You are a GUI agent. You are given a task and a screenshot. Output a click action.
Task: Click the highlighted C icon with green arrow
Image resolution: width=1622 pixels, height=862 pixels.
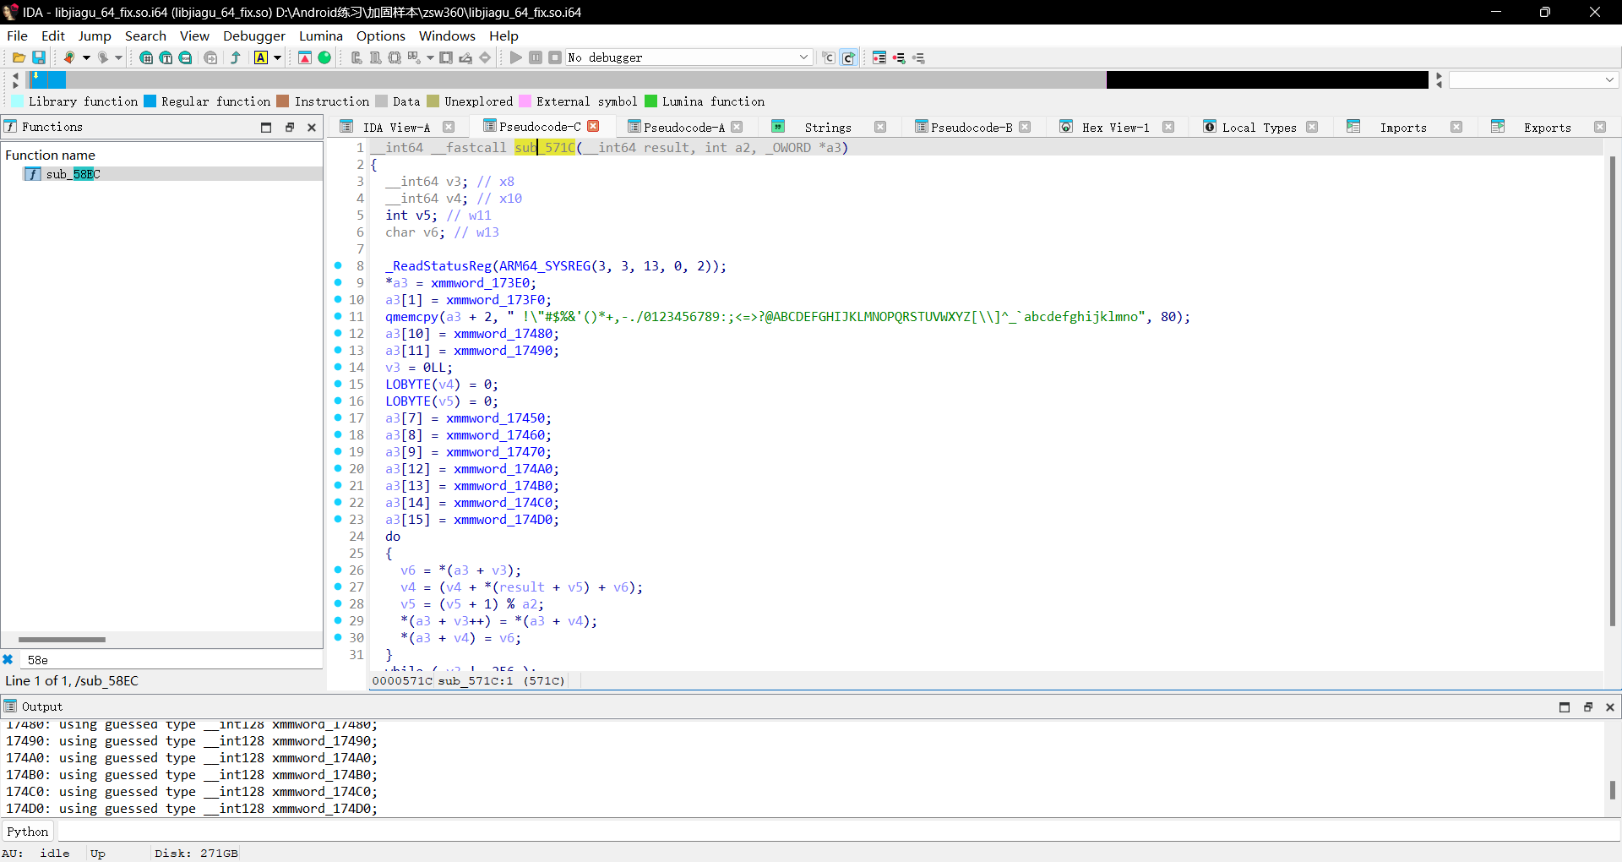(849, 57)
